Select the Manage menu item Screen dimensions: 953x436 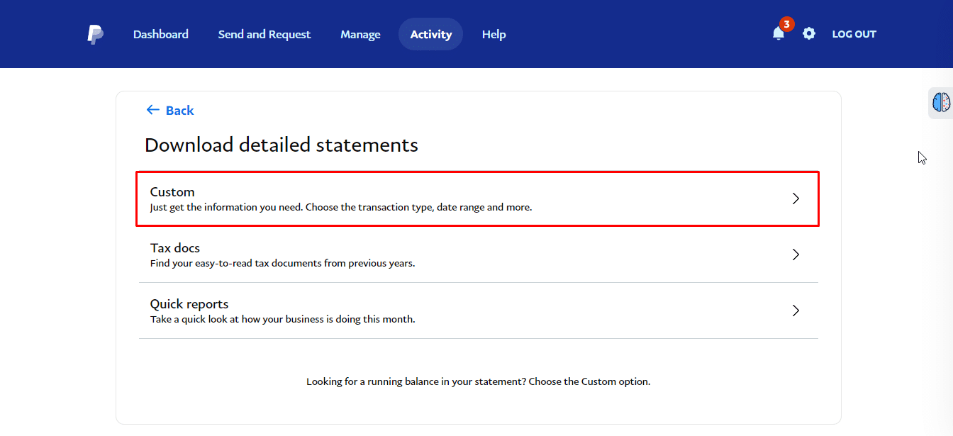point(360,34)
